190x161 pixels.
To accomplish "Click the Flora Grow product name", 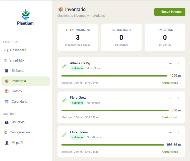I will (x=78, y=98).
